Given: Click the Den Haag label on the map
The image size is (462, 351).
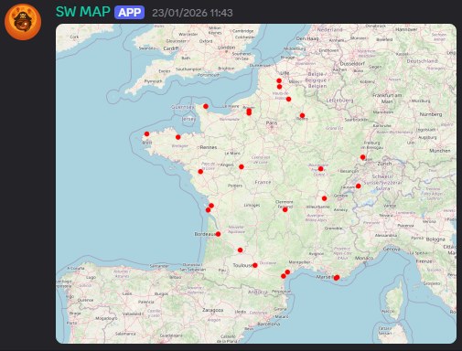Looking at the screenshot, I should [x=307, y=38].
